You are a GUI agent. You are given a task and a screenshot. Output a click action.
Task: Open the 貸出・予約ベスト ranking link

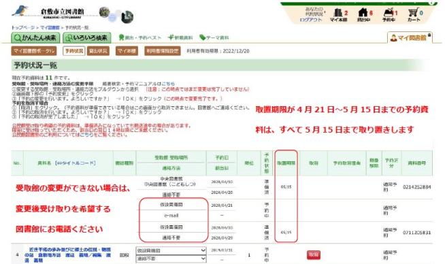pyautogui.click(x=139, y=37)
